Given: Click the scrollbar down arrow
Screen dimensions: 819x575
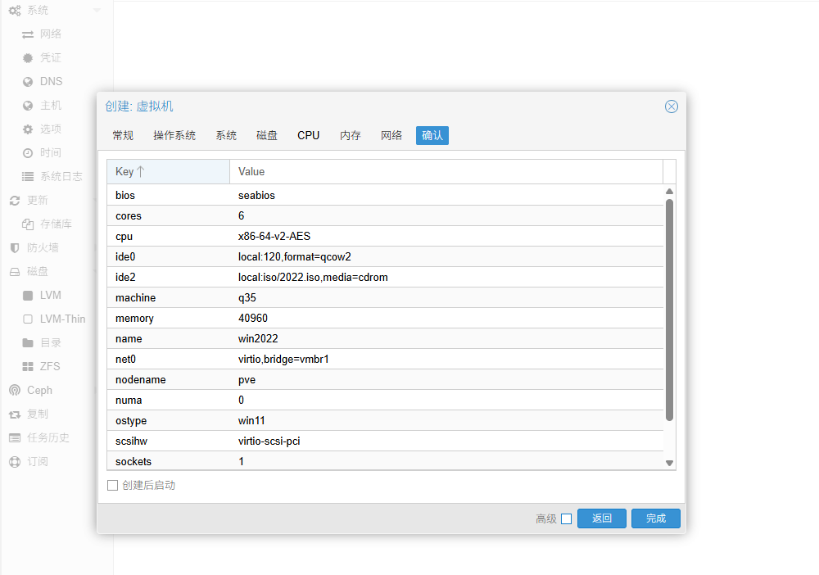Looking at the screenshot, I should [x=669, y=463].
